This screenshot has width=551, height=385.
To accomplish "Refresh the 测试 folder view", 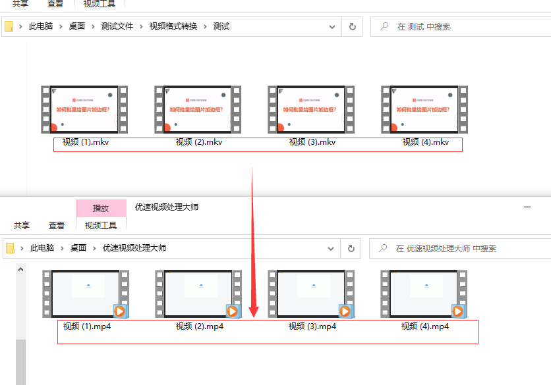I will pos(353,26).
